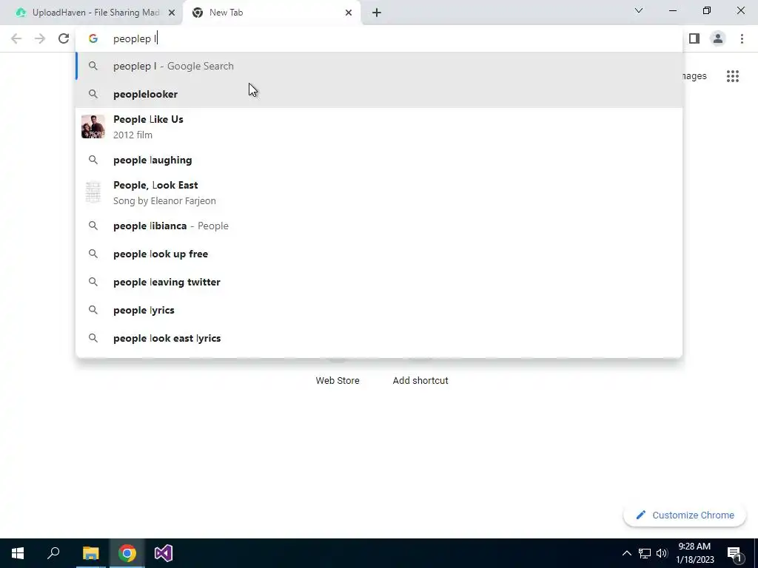The image size is (758, 568).
Task: Open Visual Studio from the taskbar
Action: coord(164,553)
